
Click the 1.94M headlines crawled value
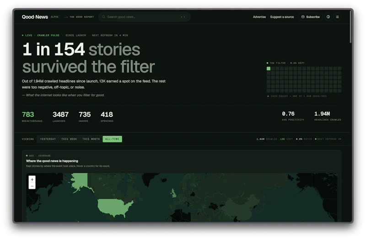pos(322,114)
